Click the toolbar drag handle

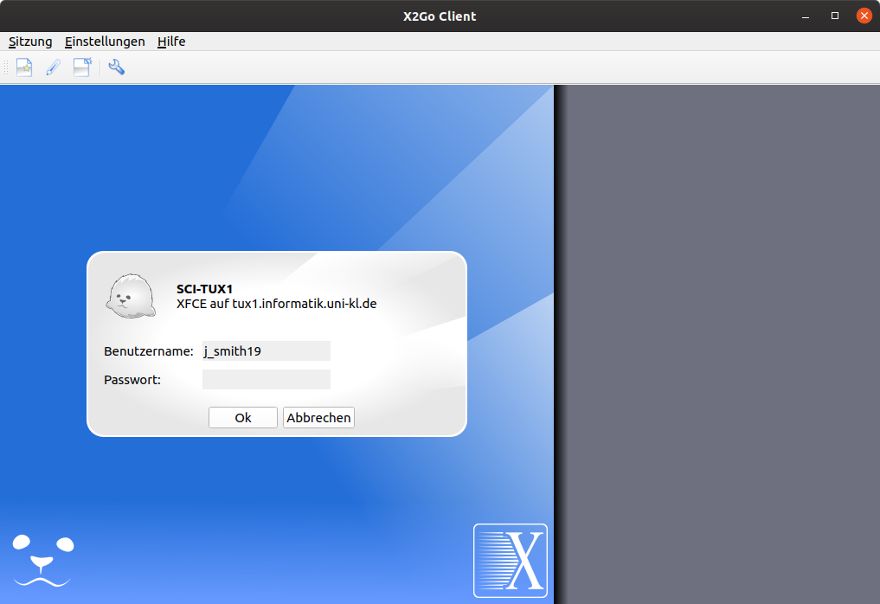point(6,67)
